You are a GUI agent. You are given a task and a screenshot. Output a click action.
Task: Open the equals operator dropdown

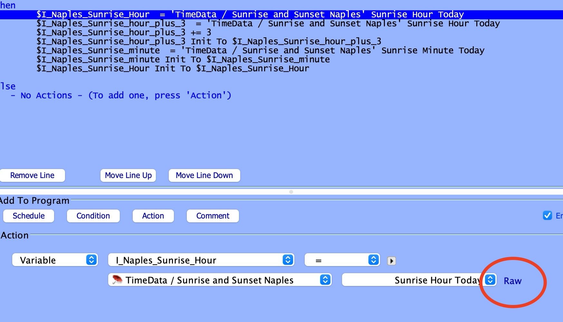pyautogui.click(x=342, y=260)
